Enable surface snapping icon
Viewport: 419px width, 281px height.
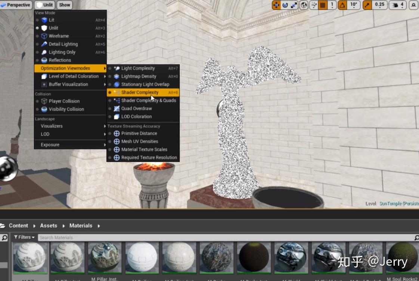pos(313,5)
